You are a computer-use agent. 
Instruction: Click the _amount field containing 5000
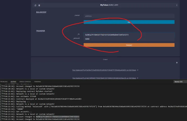click(129, 39)
